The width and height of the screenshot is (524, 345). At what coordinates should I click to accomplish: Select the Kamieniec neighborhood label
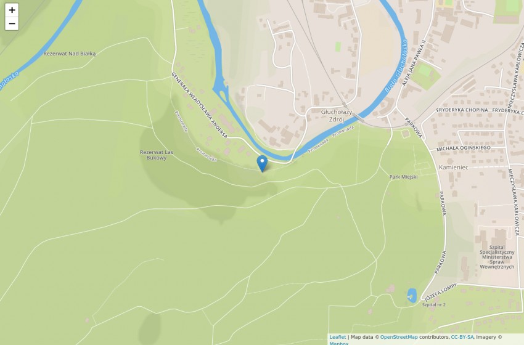click(x=454, y=168)
